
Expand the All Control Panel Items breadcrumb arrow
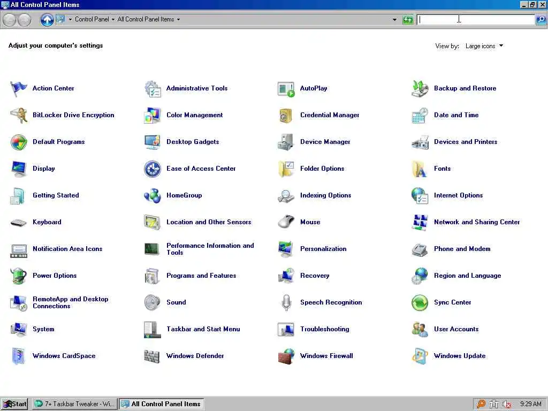tap(178, 20)
